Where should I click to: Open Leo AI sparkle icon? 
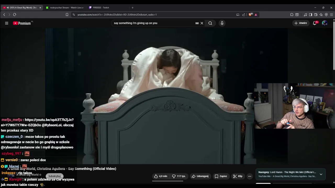pos(321,15)
